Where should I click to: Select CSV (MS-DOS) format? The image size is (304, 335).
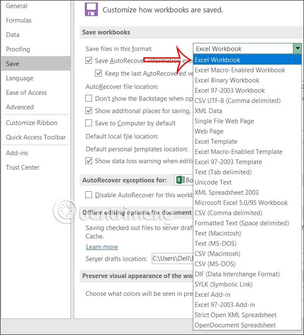coord(247,264)
